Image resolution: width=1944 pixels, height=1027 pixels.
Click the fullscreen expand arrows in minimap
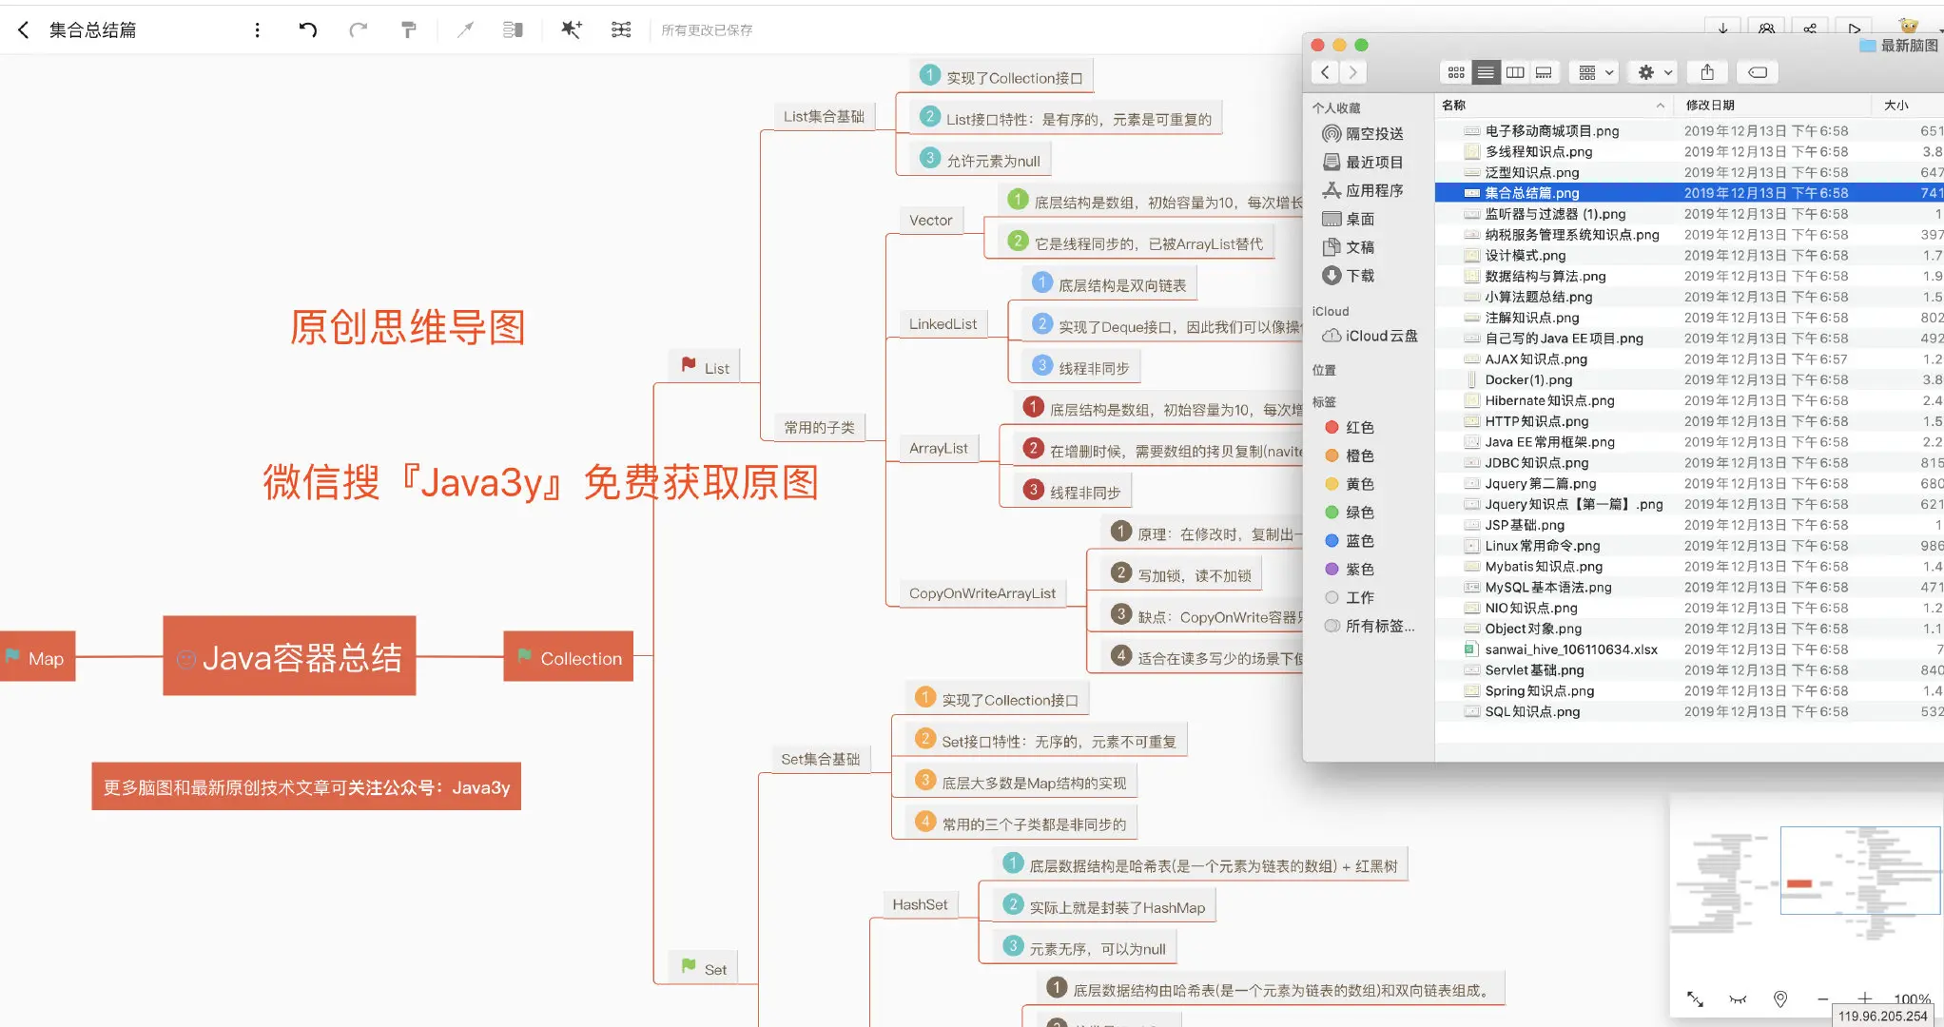pos(1695,998)
